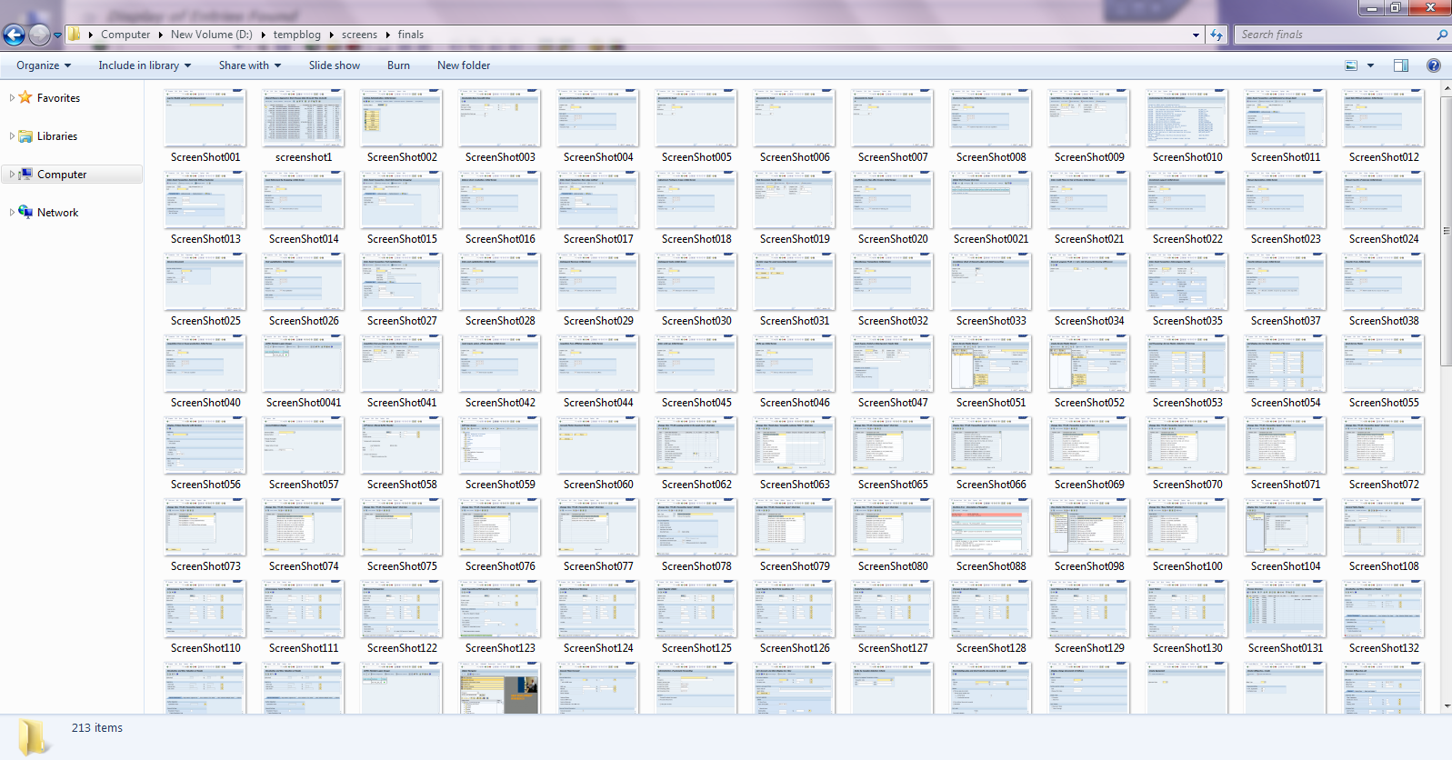Click the Search finals input box
The height and width of the screenshot is (760, 1452).
pos(1334,35)
